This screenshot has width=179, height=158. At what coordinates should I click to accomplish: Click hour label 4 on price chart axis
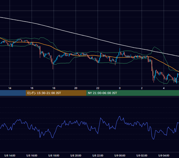tap(164, 88)
